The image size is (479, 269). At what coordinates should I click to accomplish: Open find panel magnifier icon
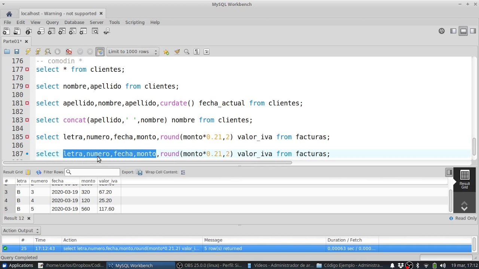[x=187, y=52]
